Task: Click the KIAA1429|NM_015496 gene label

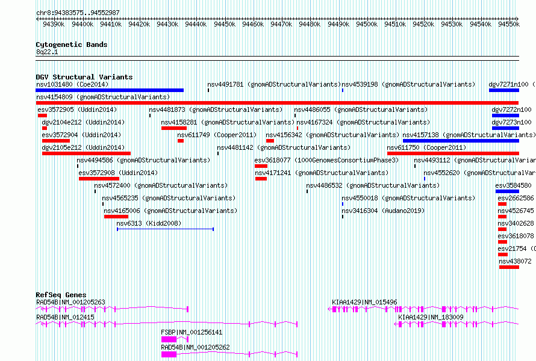Action: [x=364, y=302]
